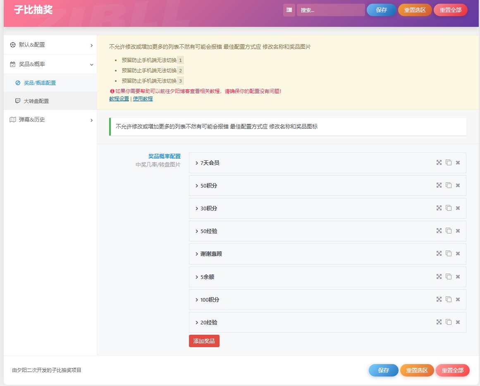This screenshot has height=386, width=480.
Task: Open the 默认&配置 sidebar section
Action: pyautogui.click(x=50, y=45)
